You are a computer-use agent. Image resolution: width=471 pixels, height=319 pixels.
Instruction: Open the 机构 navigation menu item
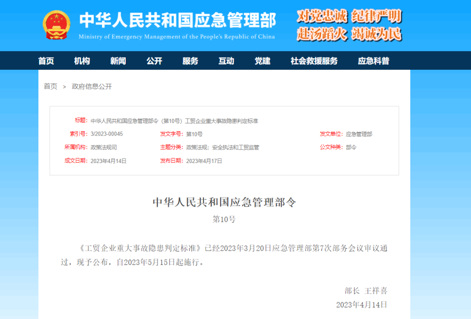82,61
